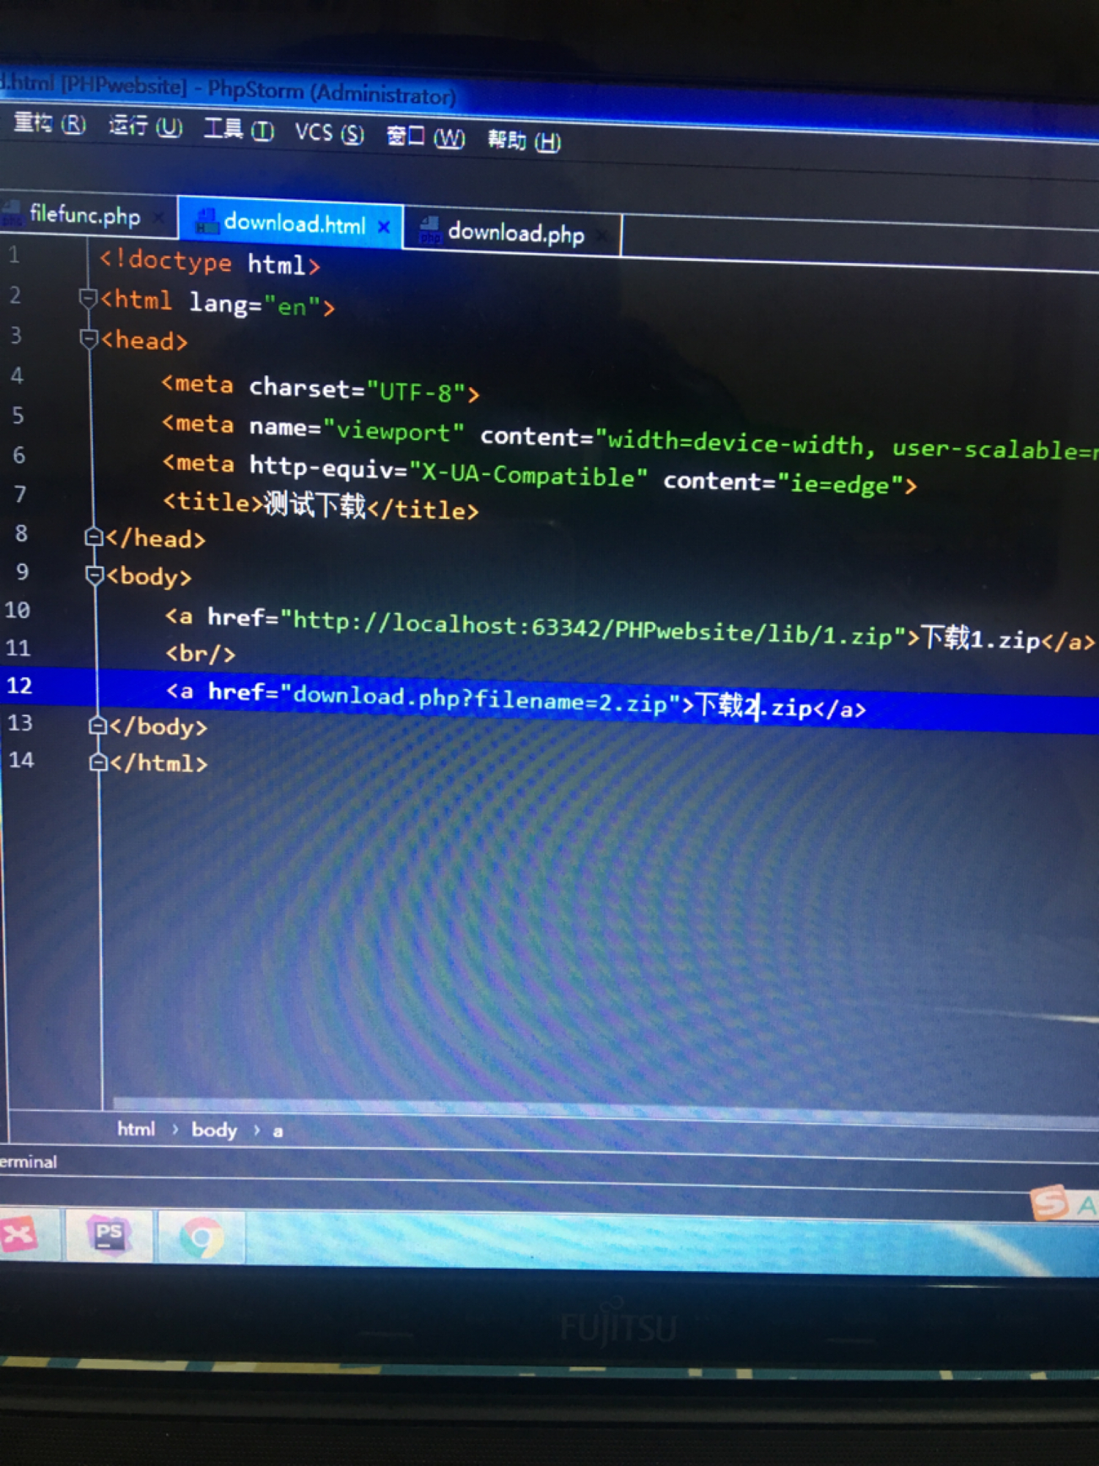Viewport: 1099px width, 1466px height.
Task: Click the closing head fold marker on line 8
Action: click(93, 537)
